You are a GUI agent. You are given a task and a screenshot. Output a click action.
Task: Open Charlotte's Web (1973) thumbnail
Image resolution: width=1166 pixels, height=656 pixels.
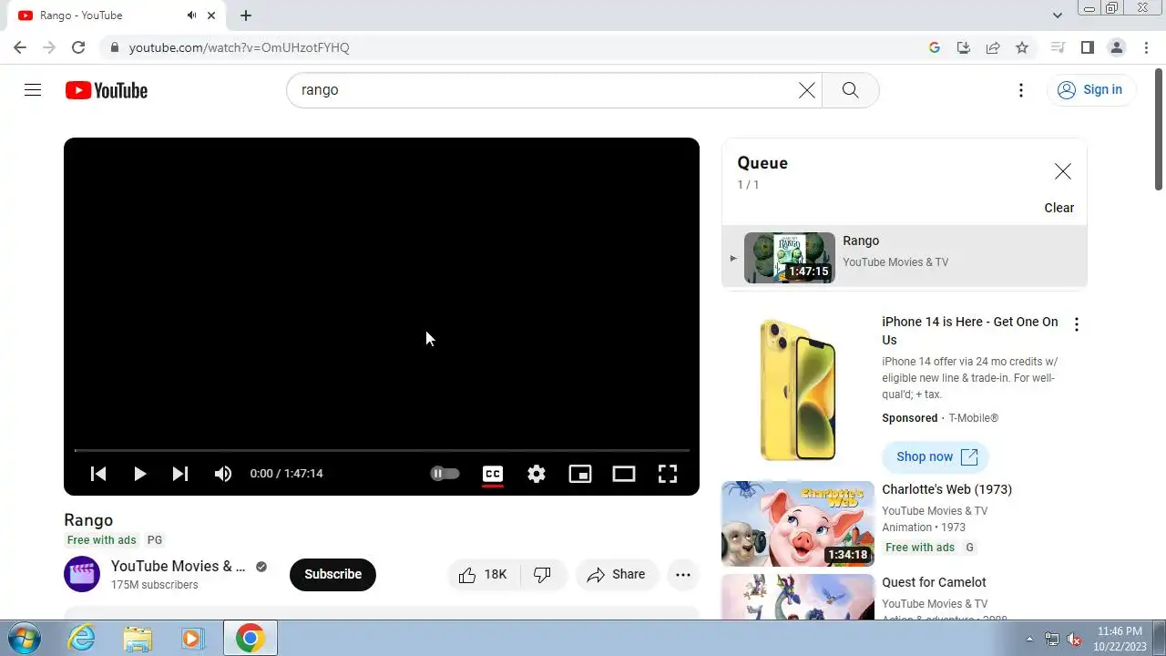tap(798, 524)
